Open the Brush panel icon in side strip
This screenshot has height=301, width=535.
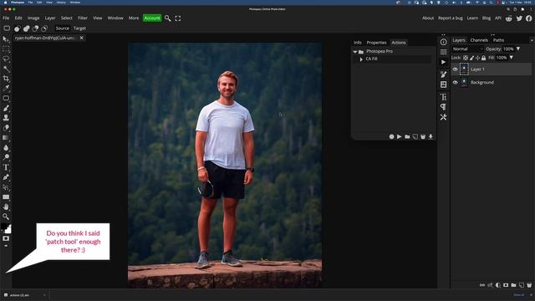tap(443, 74)
